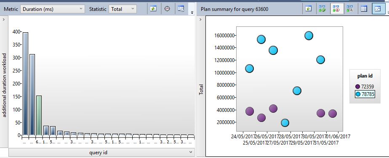
Task: Select the tallest bar near 400 workload
Action: (25, 84)
